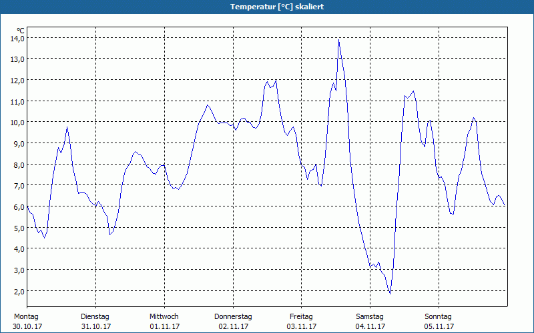The width and height of the screenshot is (534, 333).
Task: Click the 01.11.17 date label
Action: click(x=164, y=326)
